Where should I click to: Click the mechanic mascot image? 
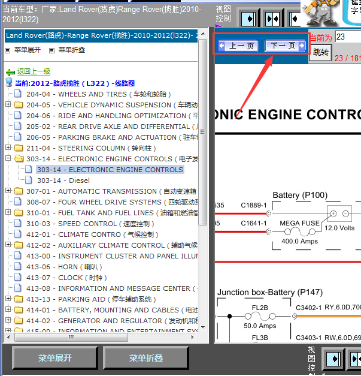(x=320, y=13)
